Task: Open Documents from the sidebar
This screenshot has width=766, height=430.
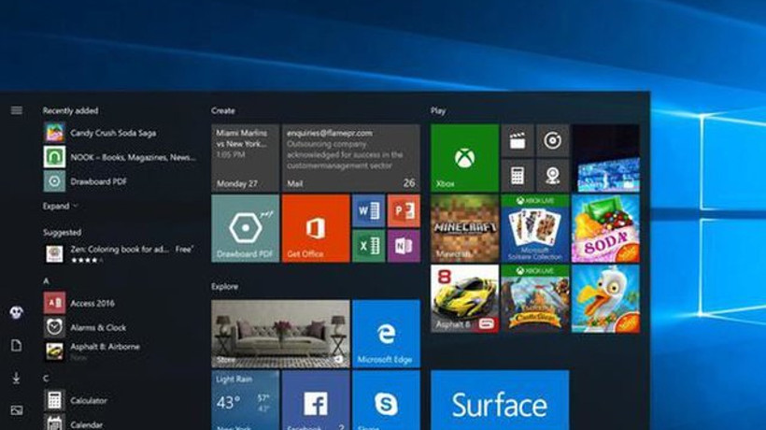Action: [x=16, y=346]
